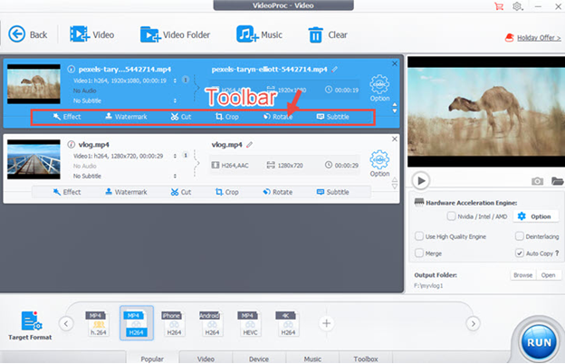Add a video with the Video button
This screenshot has height=364, width=565.
[91, 34]
